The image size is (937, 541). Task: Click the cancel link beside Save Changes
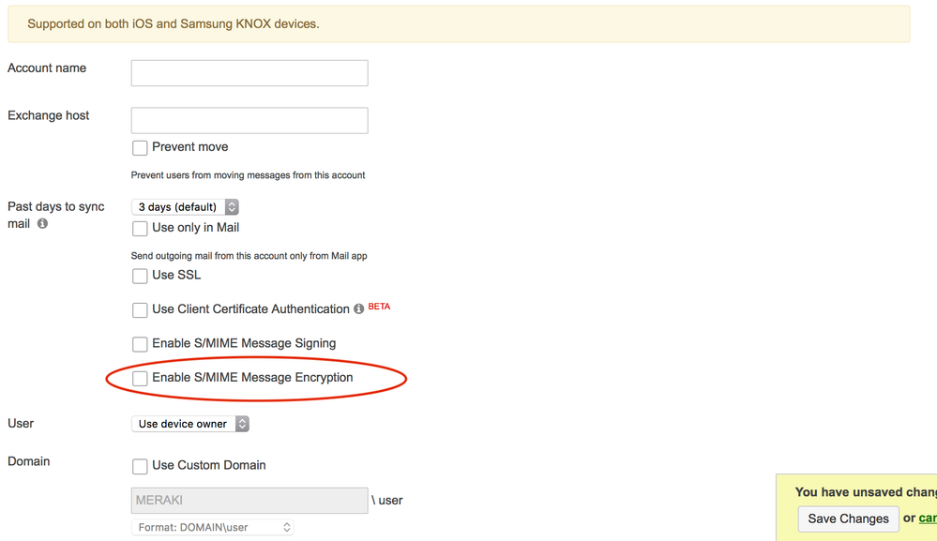pyautogui.click(x=927, y=518)
